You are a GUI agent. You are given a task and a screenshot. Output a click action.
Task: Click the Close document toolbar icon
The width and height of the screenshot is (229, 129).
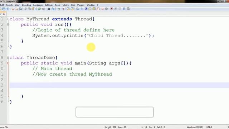[13, 9]
